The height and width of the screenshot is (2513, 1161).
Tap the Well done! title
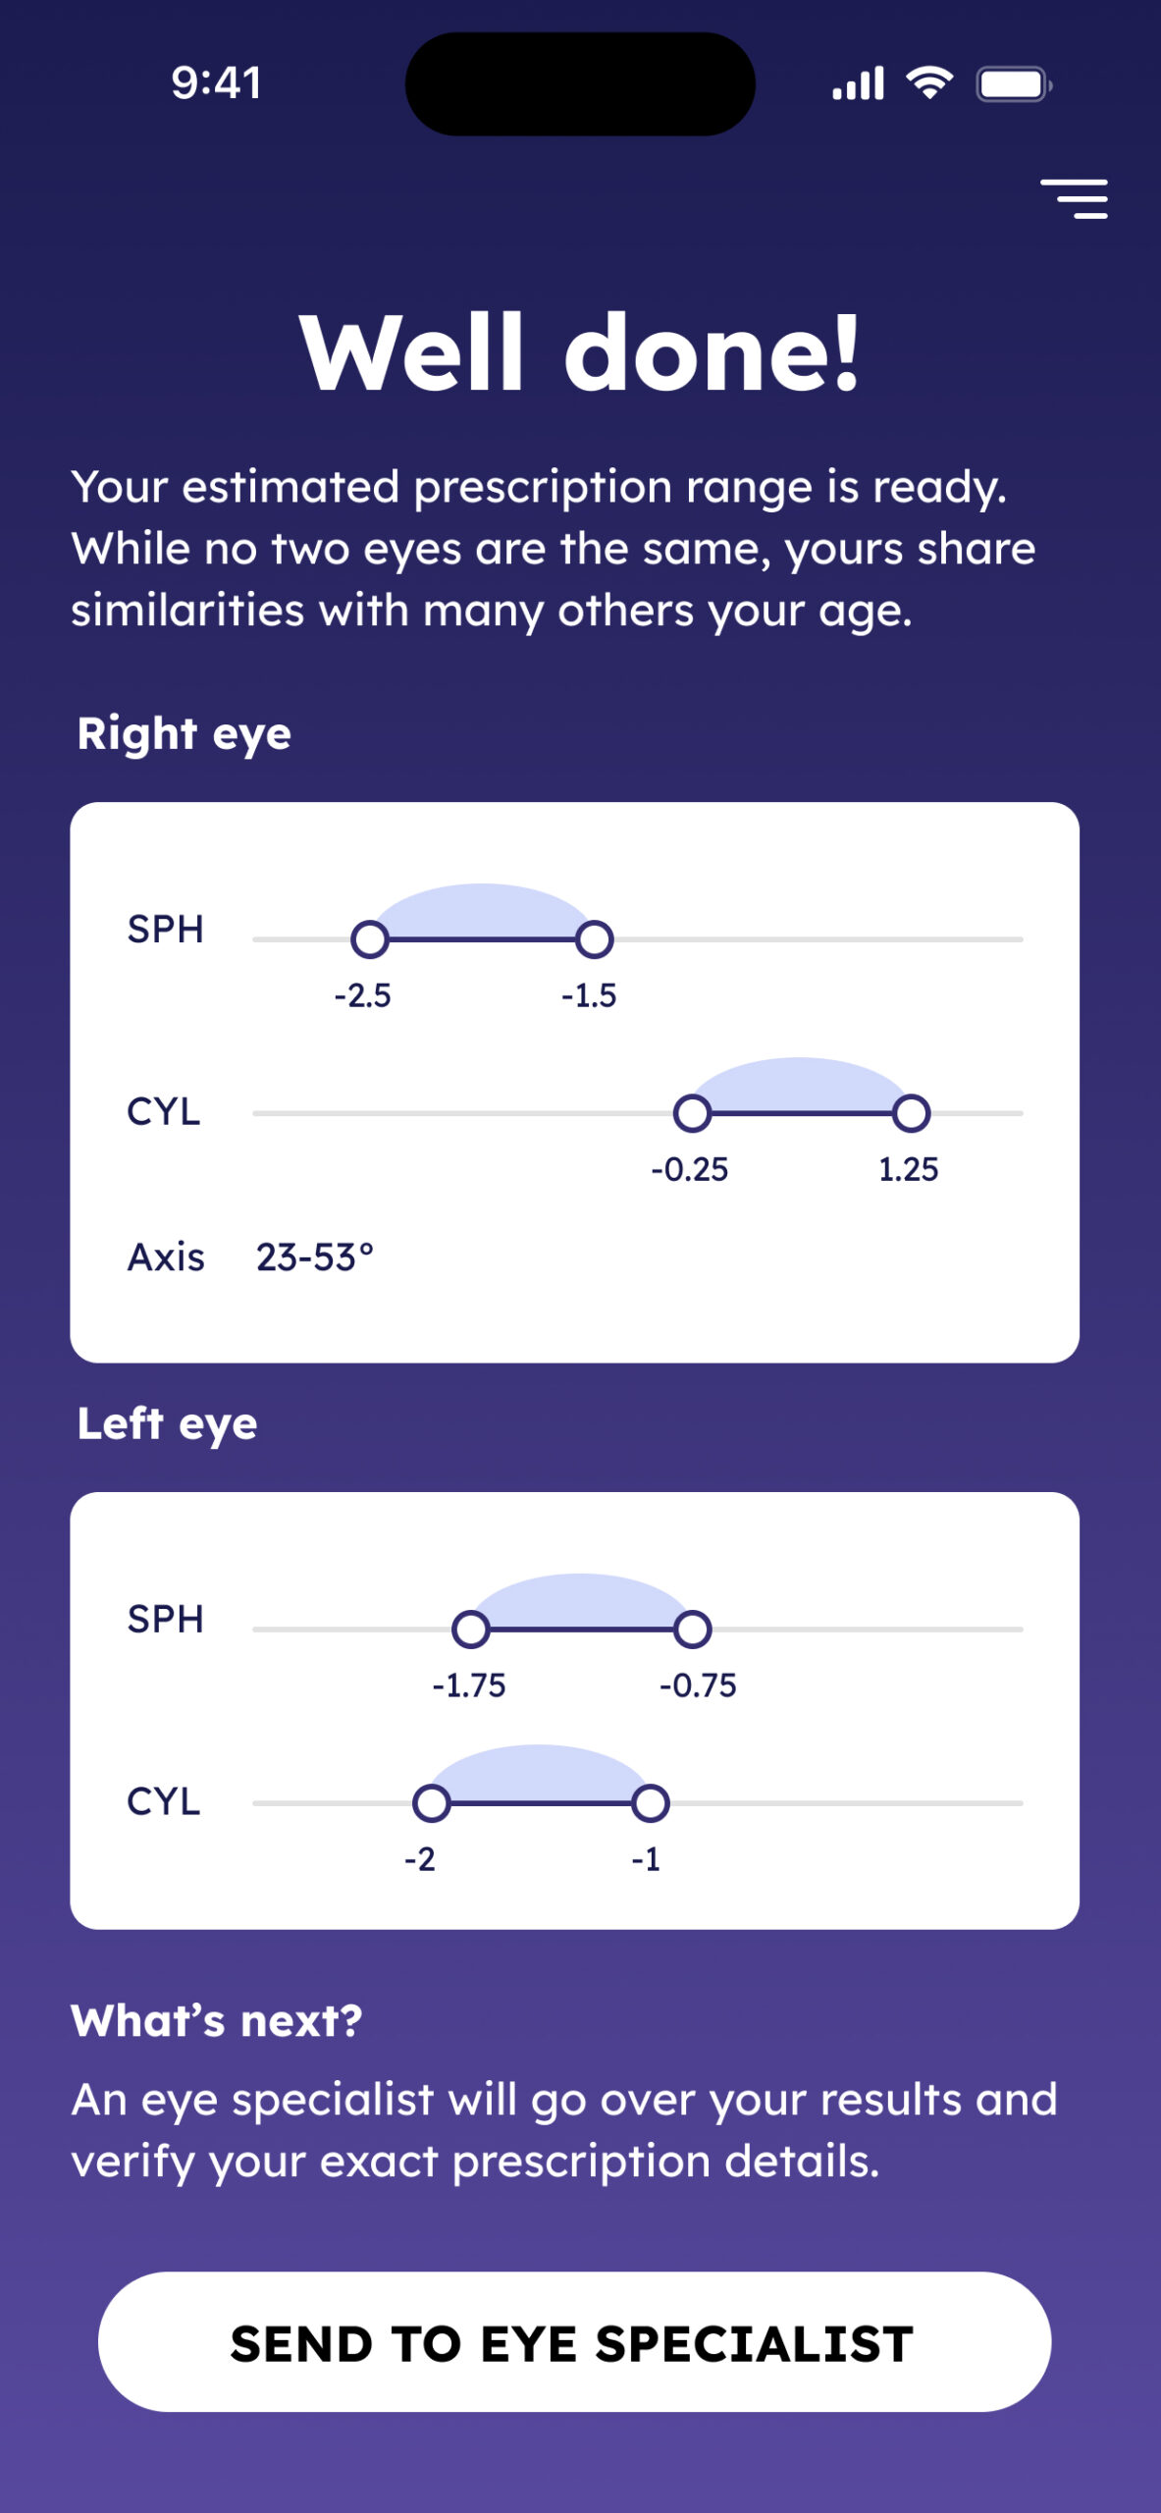coord(580,352)
